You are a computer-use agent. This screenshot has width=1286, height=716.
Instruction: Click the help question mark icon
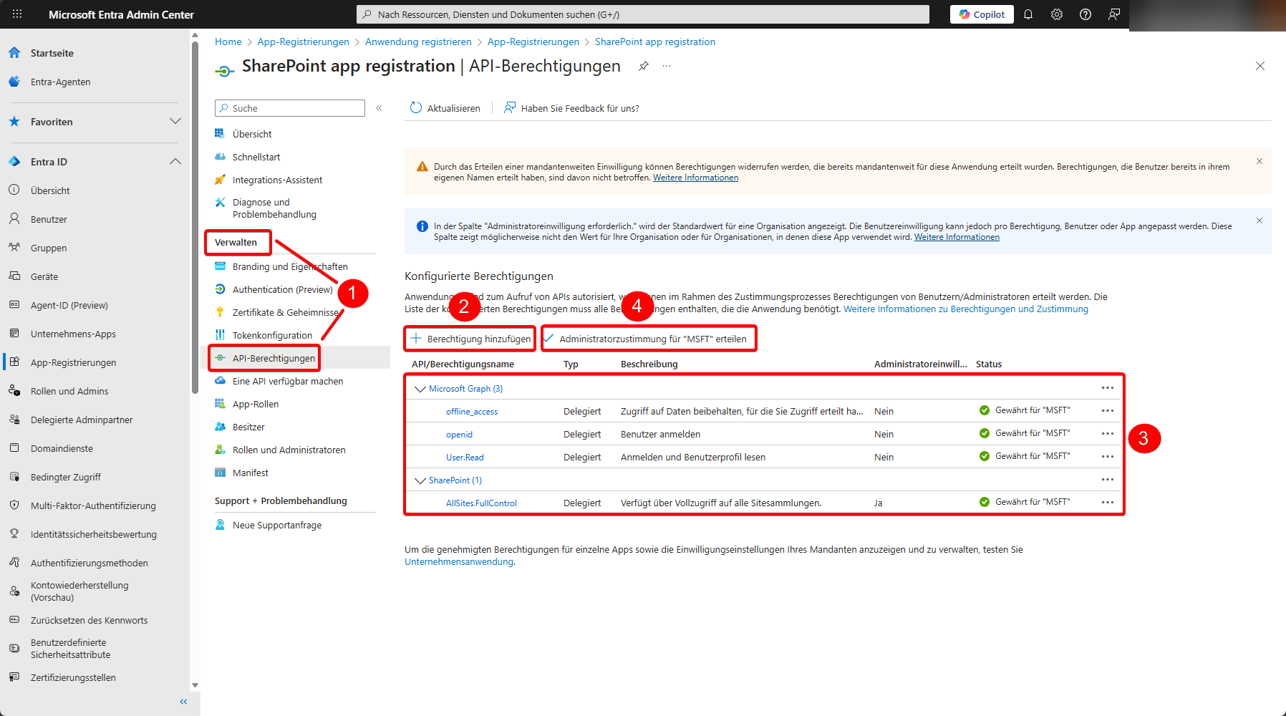[1086, 14]
